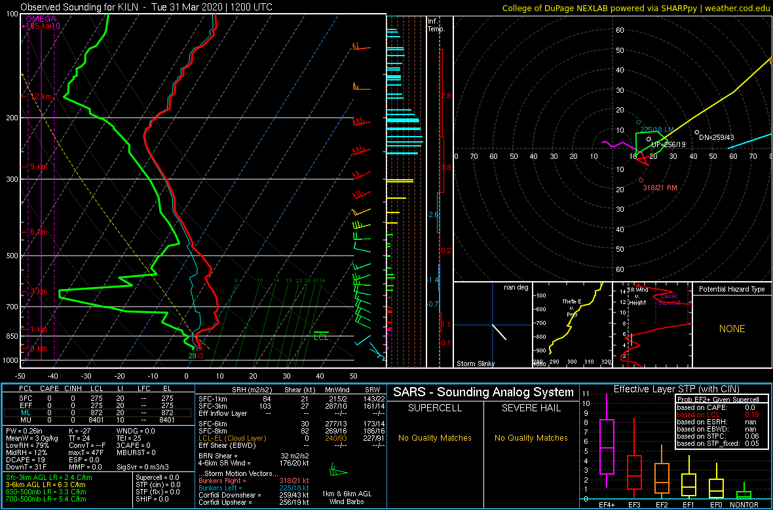Click the 'Sfc-3km AGL LR = 2.4 C/km' line
The image size is (773, 510).
click(x=49, y=477)
